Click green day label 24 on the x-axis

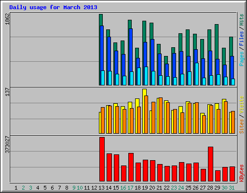click(181, 188)
